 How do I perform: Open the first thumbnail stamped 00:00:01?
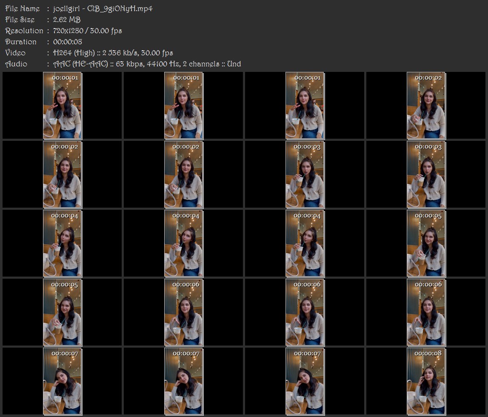pos(62,106)
